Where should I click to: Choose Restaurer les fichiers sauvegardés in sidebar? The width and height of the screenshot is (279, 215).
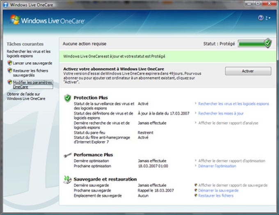click(31, 73)
